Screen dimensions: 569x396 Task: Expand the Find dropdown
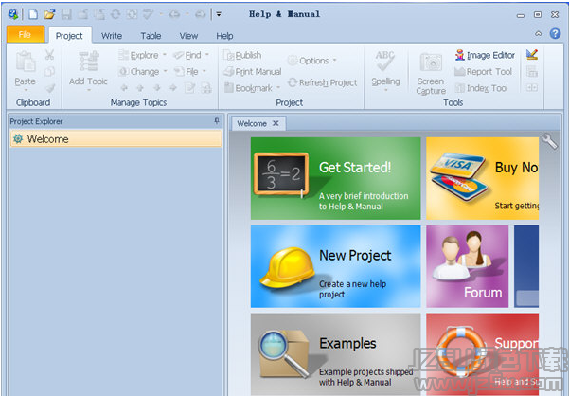(207, 55)
